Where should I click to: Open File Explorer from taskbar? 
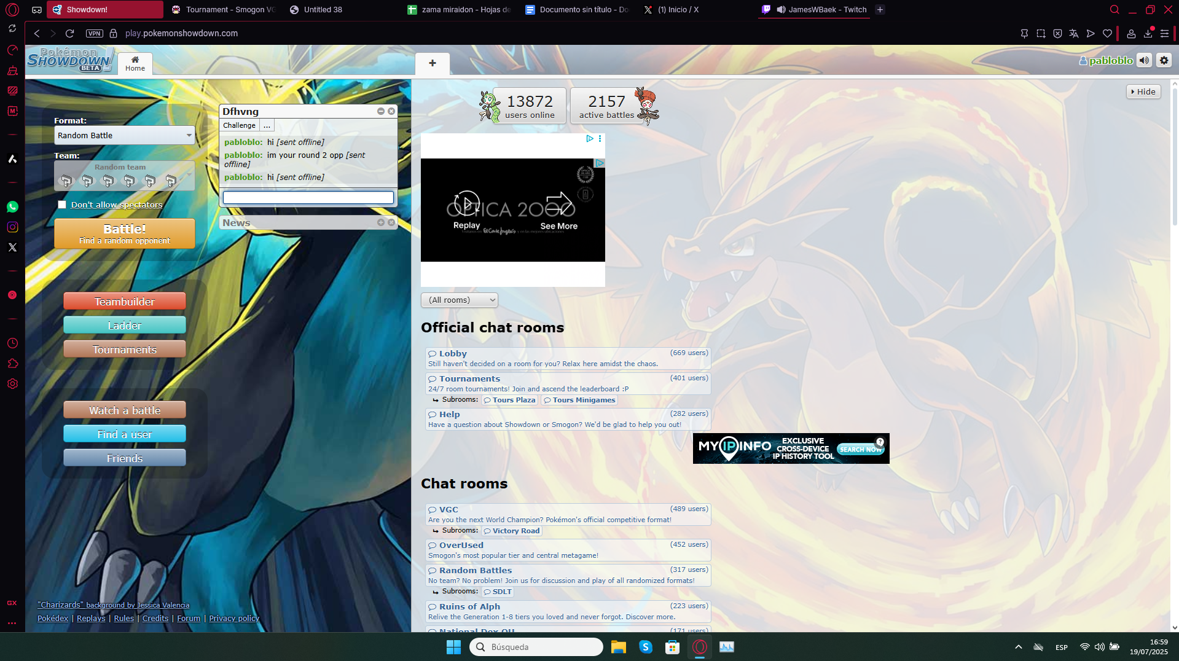pyautogui.click(x=618, y=647)
